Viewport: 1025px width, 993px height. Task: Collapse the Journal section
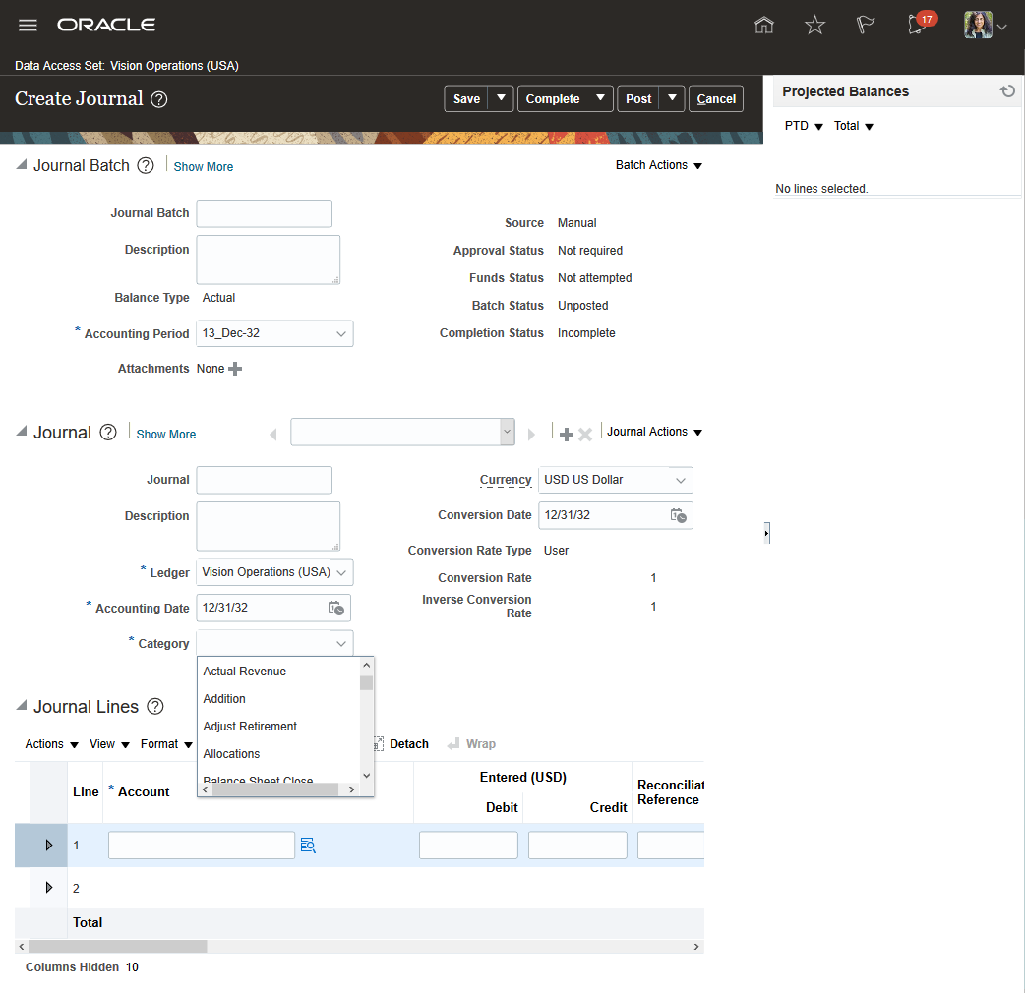click(21, 432)
